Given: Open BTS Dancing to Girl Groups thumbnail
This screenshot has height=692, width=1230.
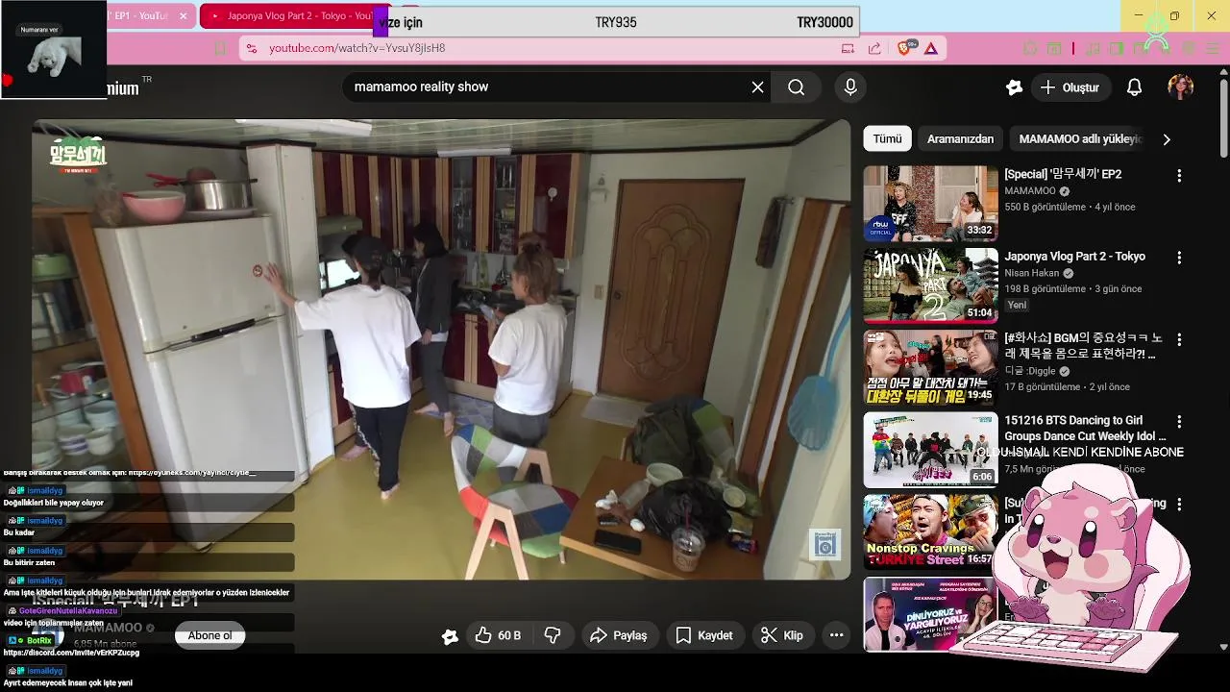Looking at the screenshot, I should (930, 450).
